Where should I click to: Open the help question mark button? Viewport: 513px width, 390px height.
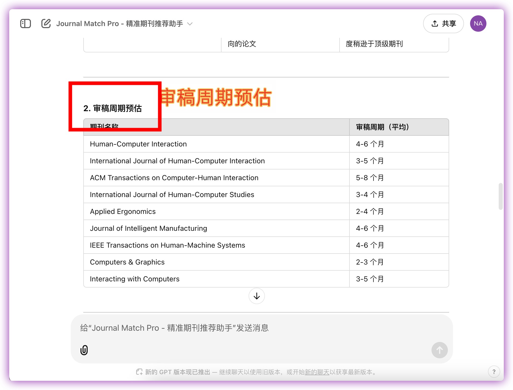pyautogui.click(x=494, y=372)
